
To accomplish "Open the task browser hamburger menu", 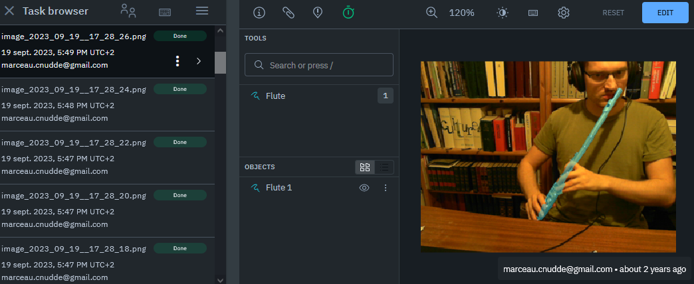I will click(202, 11).
